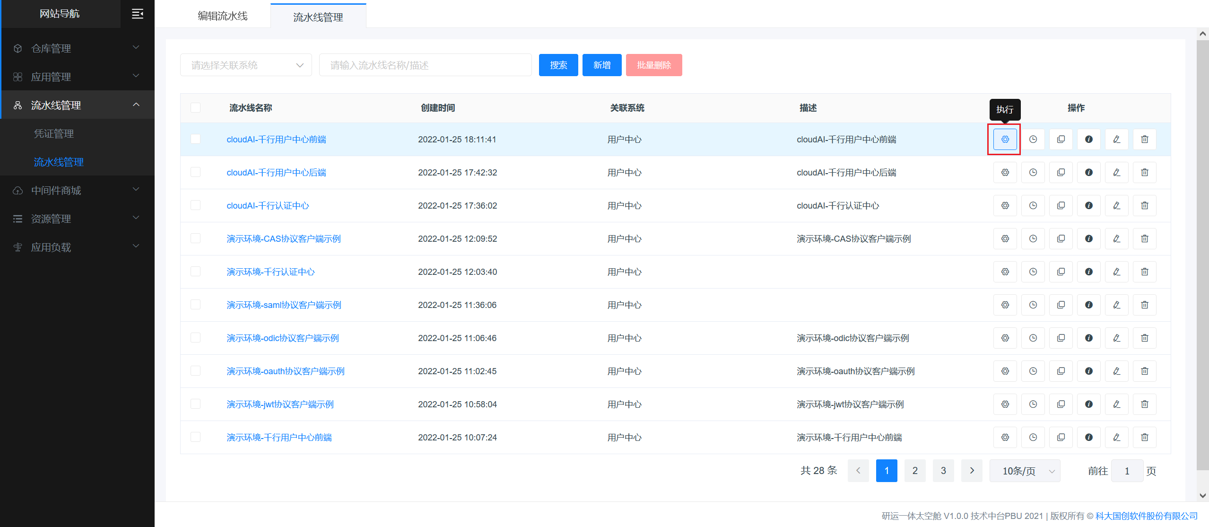Check the box for 演示环境-oauth协议客户端示例
The width and height of the screenshot is (1209, 527).
[195, 370]
